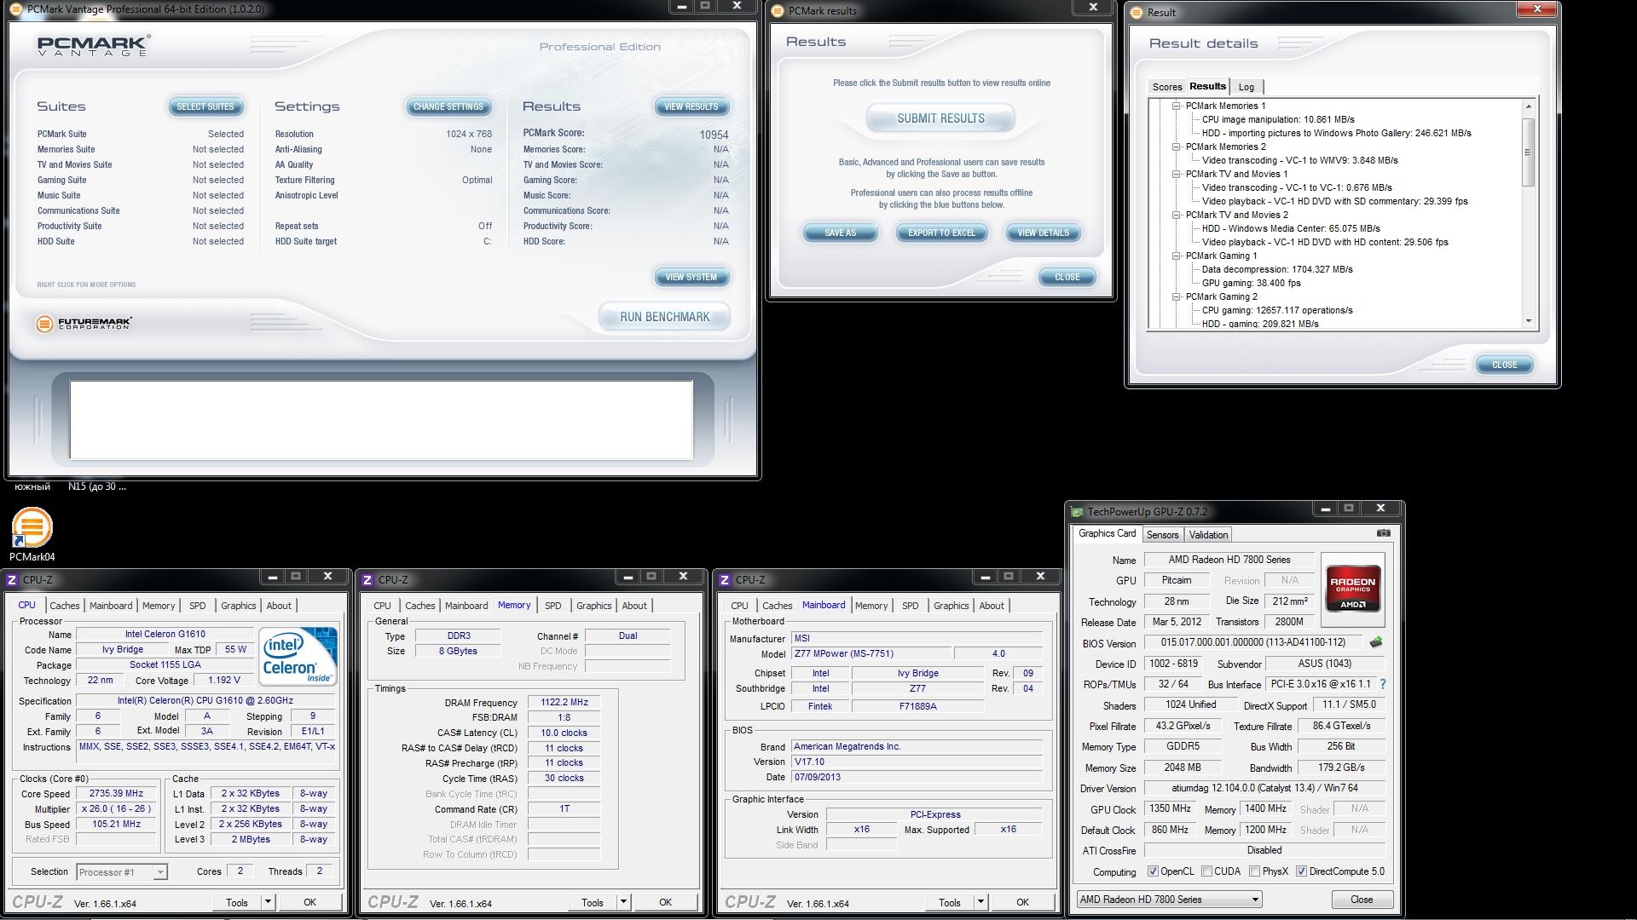The image size is (1637, 920).
Task: Click OK in the CPU-Z Memory window
Action: pos(665,902)
